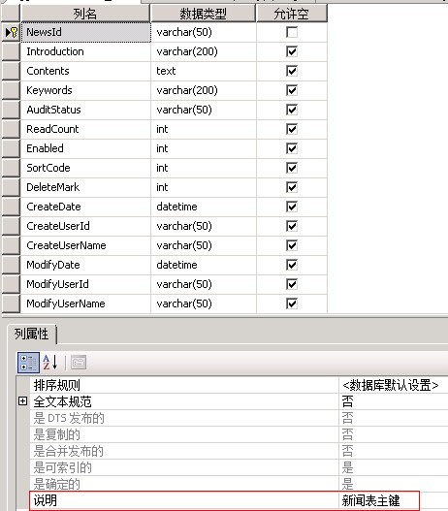
Task: Click the 列名 column header
Action: tap(85, 14)
